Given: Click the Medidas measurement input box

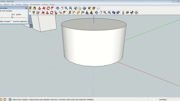Looking at the screenshot, I should (x=174, y=99).
